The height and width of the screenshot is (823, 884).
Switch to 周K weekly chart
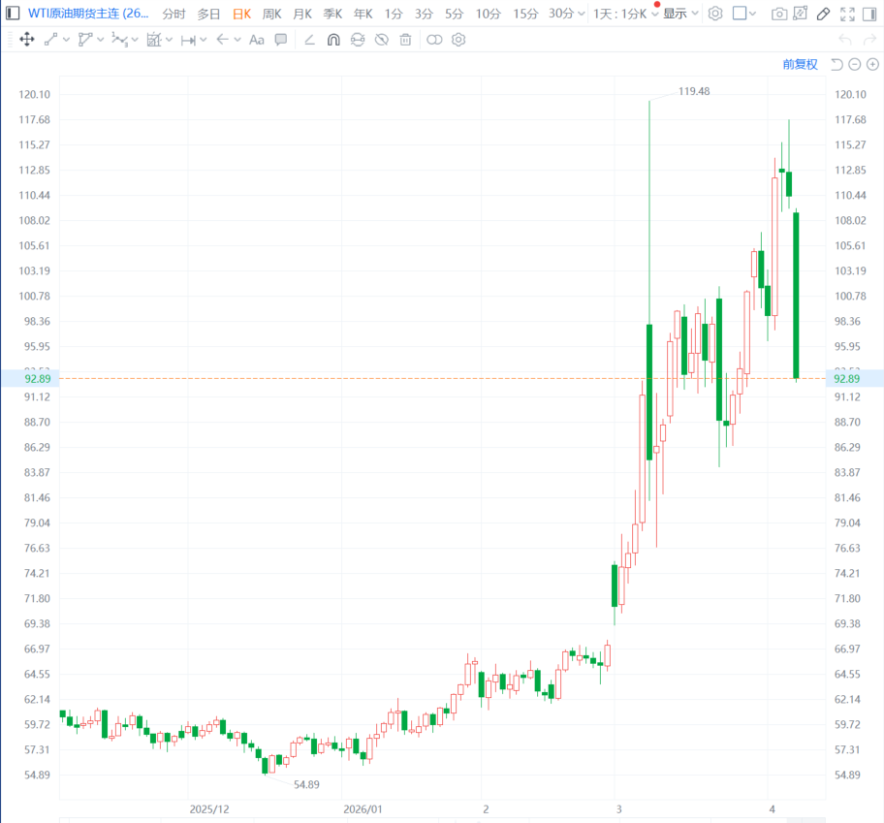coord(272,14)
